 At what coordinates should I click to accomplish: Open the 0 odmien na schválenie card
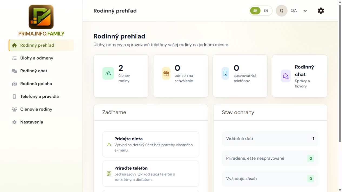tap(181, 76)
